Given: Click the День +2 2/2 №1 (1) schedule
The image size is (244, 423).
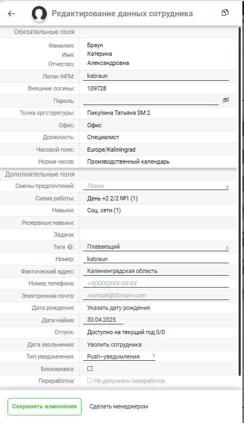Looking at the screenshot, I should tap(112, 198).
